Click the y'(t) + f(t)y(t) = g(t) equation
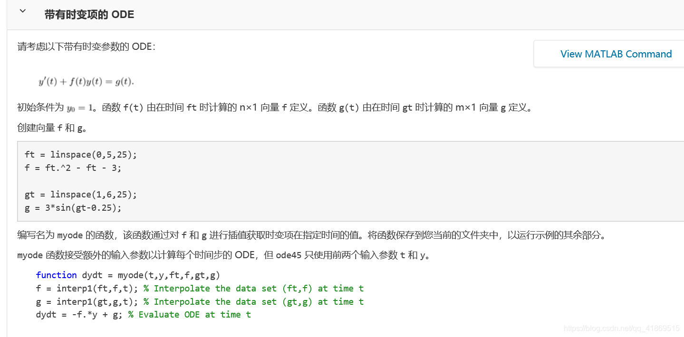 (x=86, y=82)
